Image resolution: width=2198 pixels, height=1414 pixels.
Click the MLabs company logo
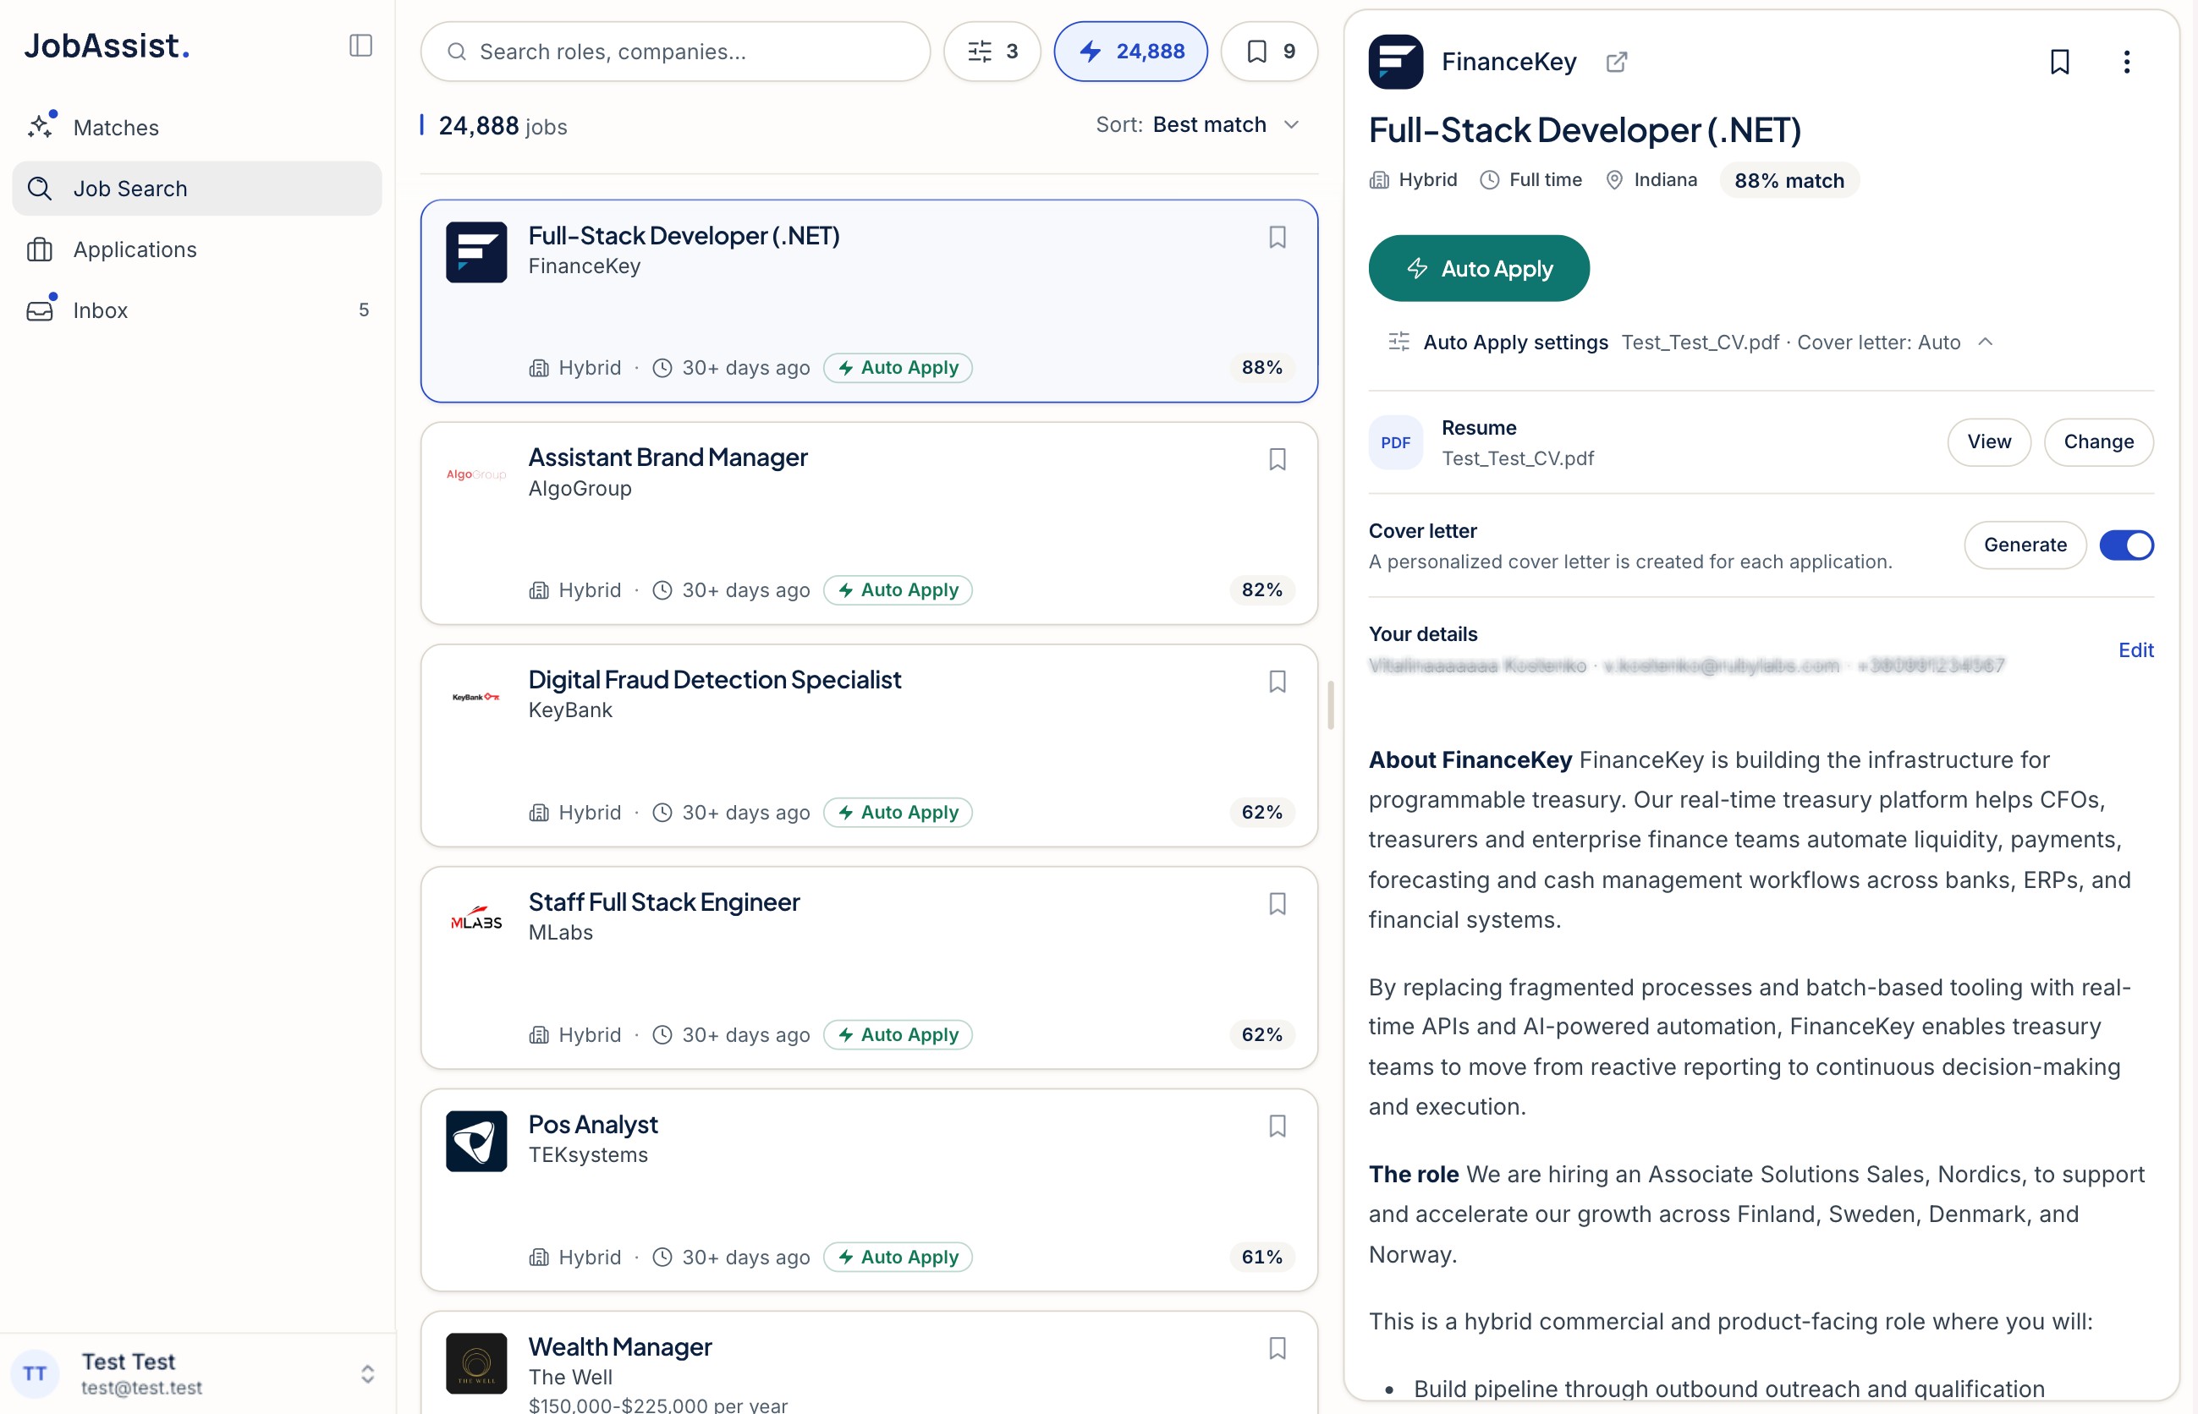(x=475, y=919)
